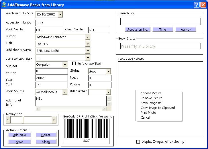Image resolution: width=208 pixels, height=149 pixels.
Task: Enable Display Images After Saving
Action: 138,142
